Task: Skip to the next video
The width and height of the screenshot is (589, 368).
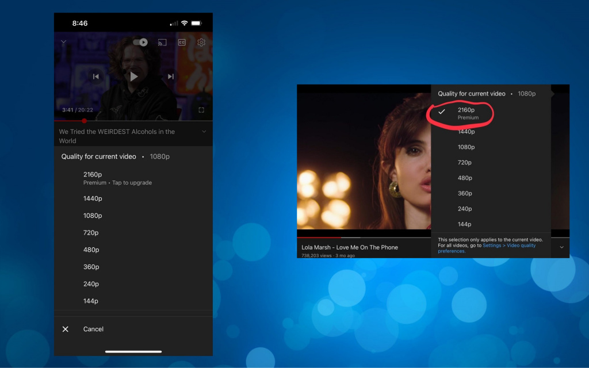Action: 171,76
